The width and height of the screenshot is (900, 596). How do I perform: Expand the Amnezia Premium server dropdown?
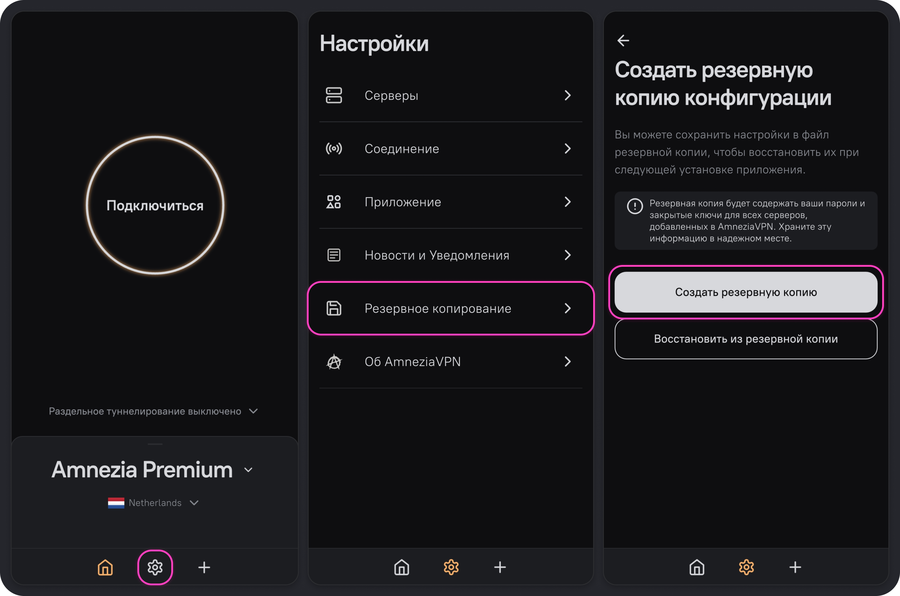(248, 470)
